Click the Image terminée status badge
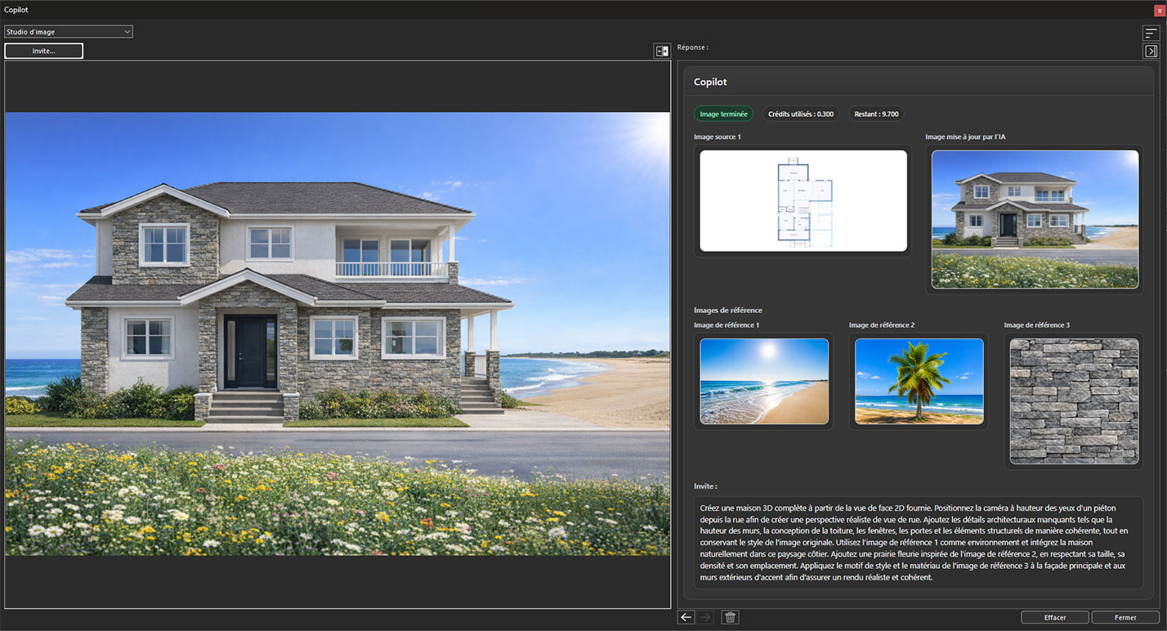The width and height of the screenshot is (1167, 631). tap(723, 114)
